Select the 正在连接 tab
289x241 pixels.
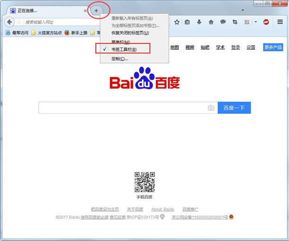click(x=47, y=10)
